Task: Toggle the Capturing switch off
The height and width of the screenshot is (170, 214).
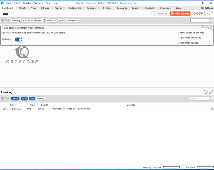Action: tap(19, 39)
